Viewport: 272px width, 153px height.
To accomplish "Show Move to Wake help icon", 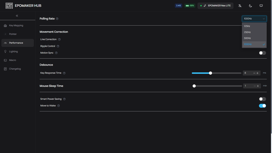I will pos(58,106).
